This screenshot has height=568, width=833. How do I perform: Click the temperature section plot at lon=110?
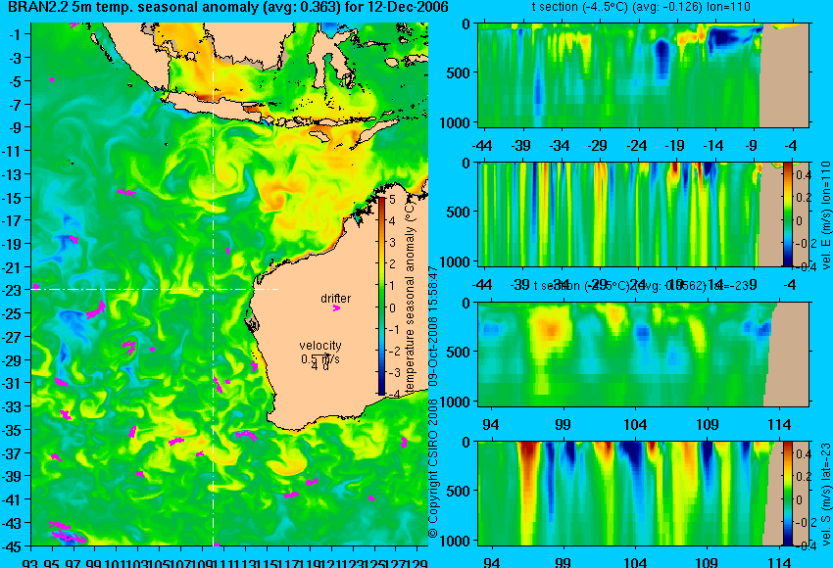click(x=643, y=74)
